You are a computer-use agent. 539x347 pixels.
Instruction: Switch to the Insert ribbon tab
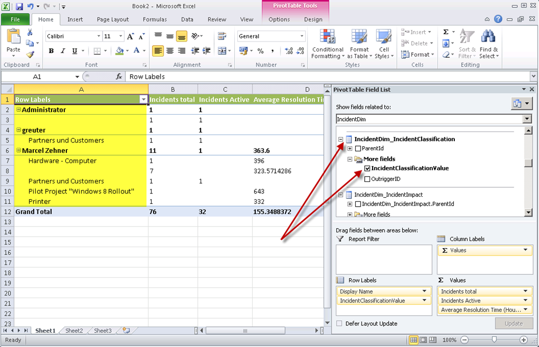click(75, 19)
